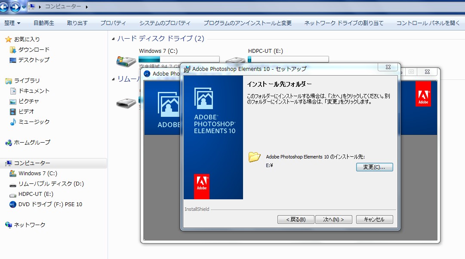Click the < 戻る(B) button
465x259 pixels.
pos(296,219)
